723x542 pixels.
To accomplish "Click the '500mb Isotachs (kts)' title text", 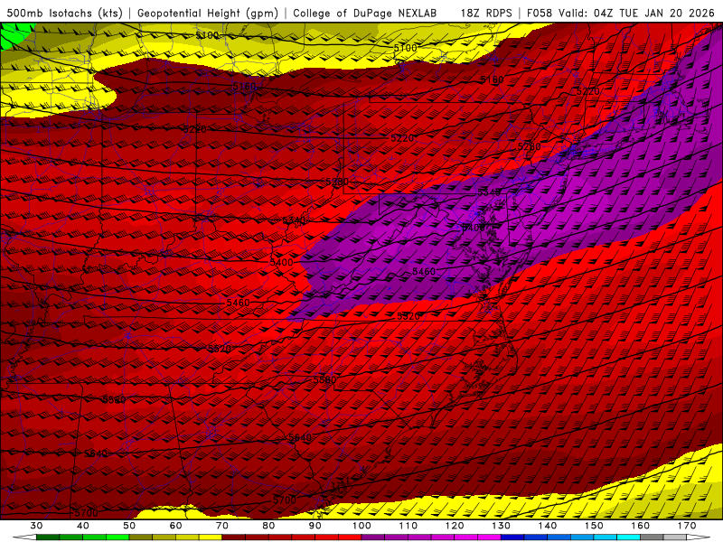I will [64, 14].
